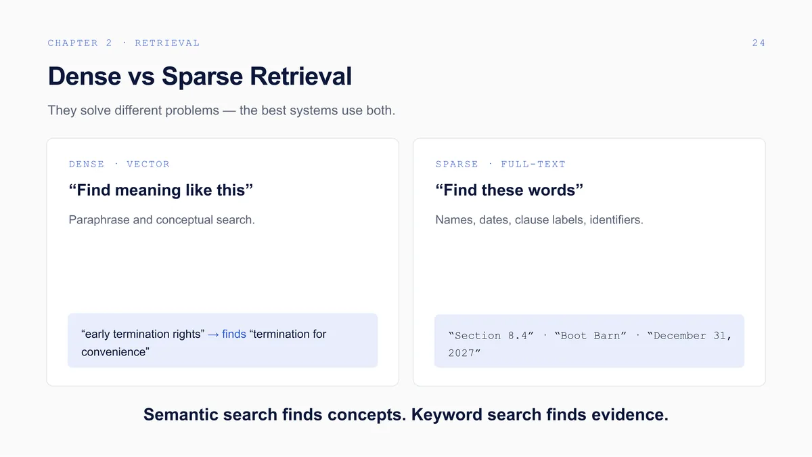Click the takeaway line about semantic search
This screenshot has height=457, width=812.
click(x=406, y=414)
